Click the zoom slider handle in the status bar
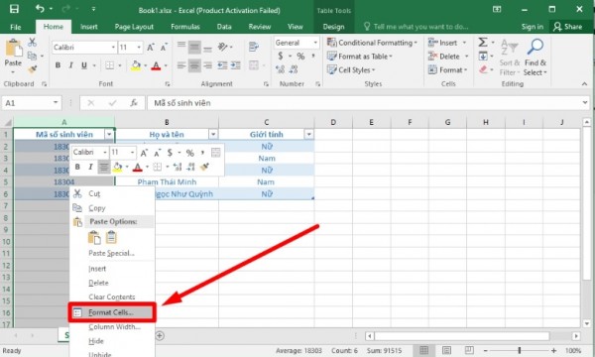 coord(519,350)
